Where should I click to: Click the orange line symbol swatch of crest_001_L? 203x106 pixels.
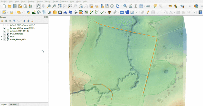(x=8, y=28)
